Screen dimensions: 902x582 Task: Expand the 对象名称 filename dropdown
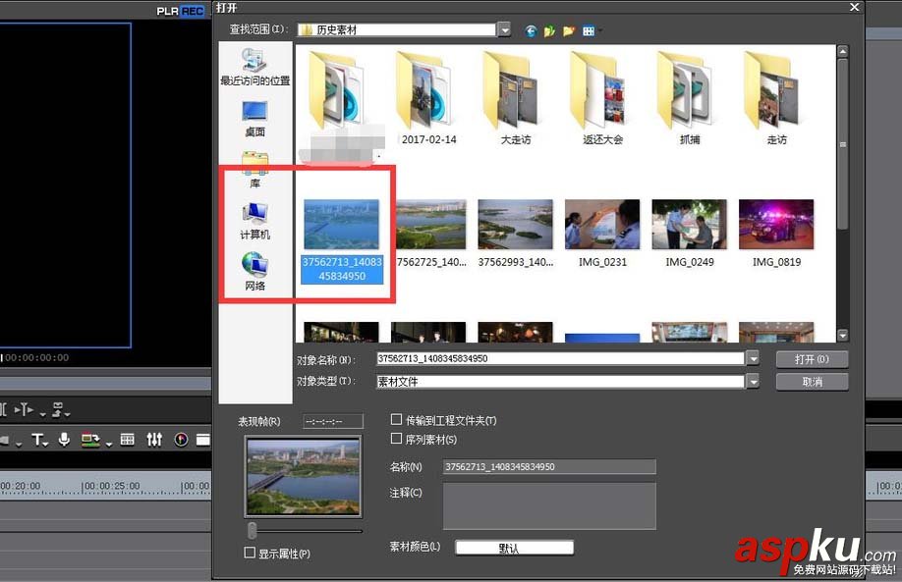pyautogui.click(x=753, y=358)
